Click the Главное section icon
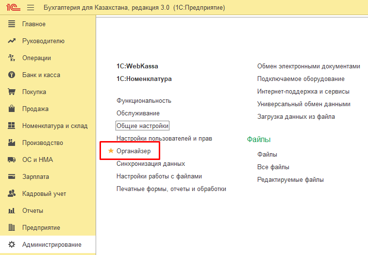This screenshot has width=368, height=255. coord(12,24)
